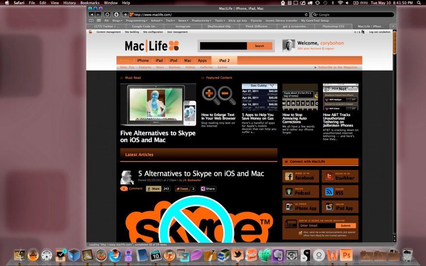The width and height of the screenshot is (426, 266).
Task: Launch Firefox from the Dock
Action: 115,255
